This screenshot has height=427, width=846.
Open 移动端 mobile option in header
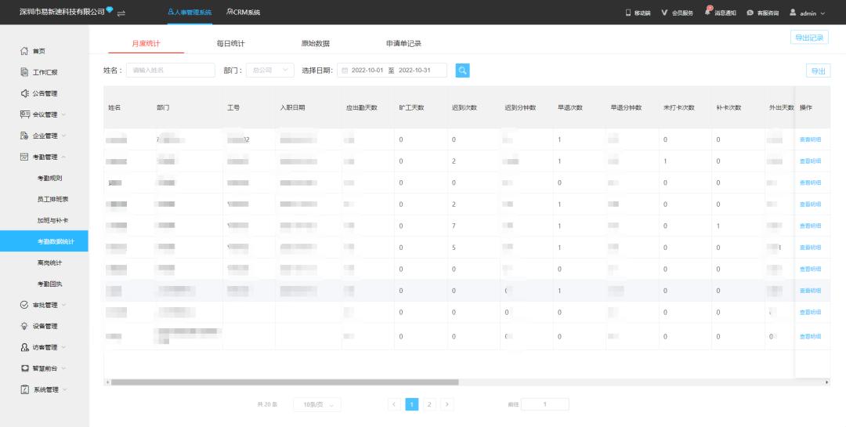tap(638, 13)
